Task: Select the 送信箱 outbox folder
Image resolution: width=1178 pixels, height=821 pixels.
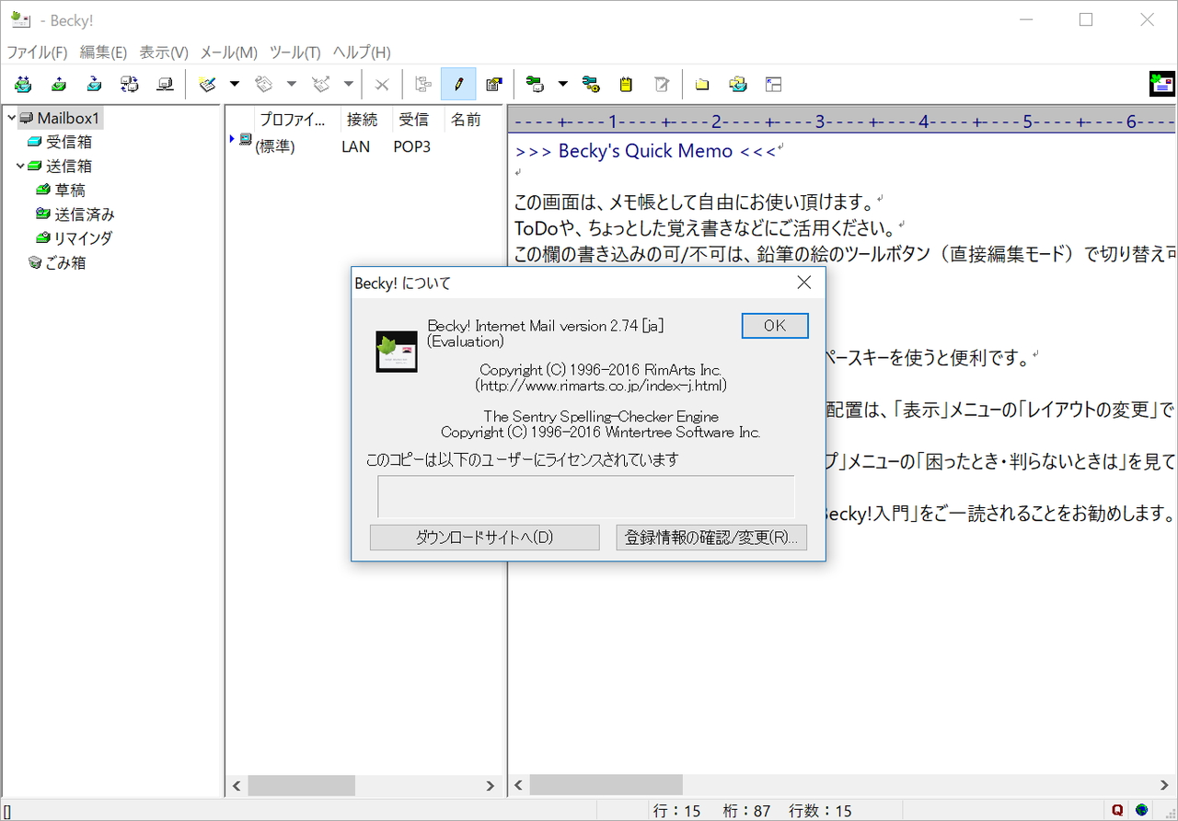Action: coord(69,166)
